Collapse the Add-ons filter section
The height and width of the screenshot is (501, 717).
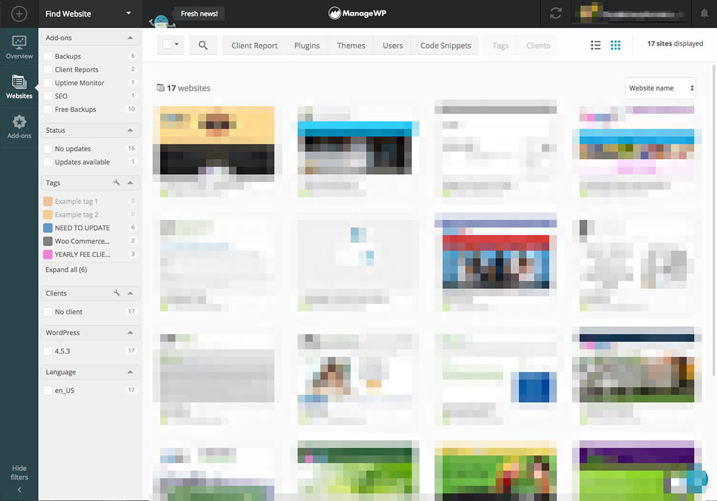pyautogui.click(x=131, y=37)
